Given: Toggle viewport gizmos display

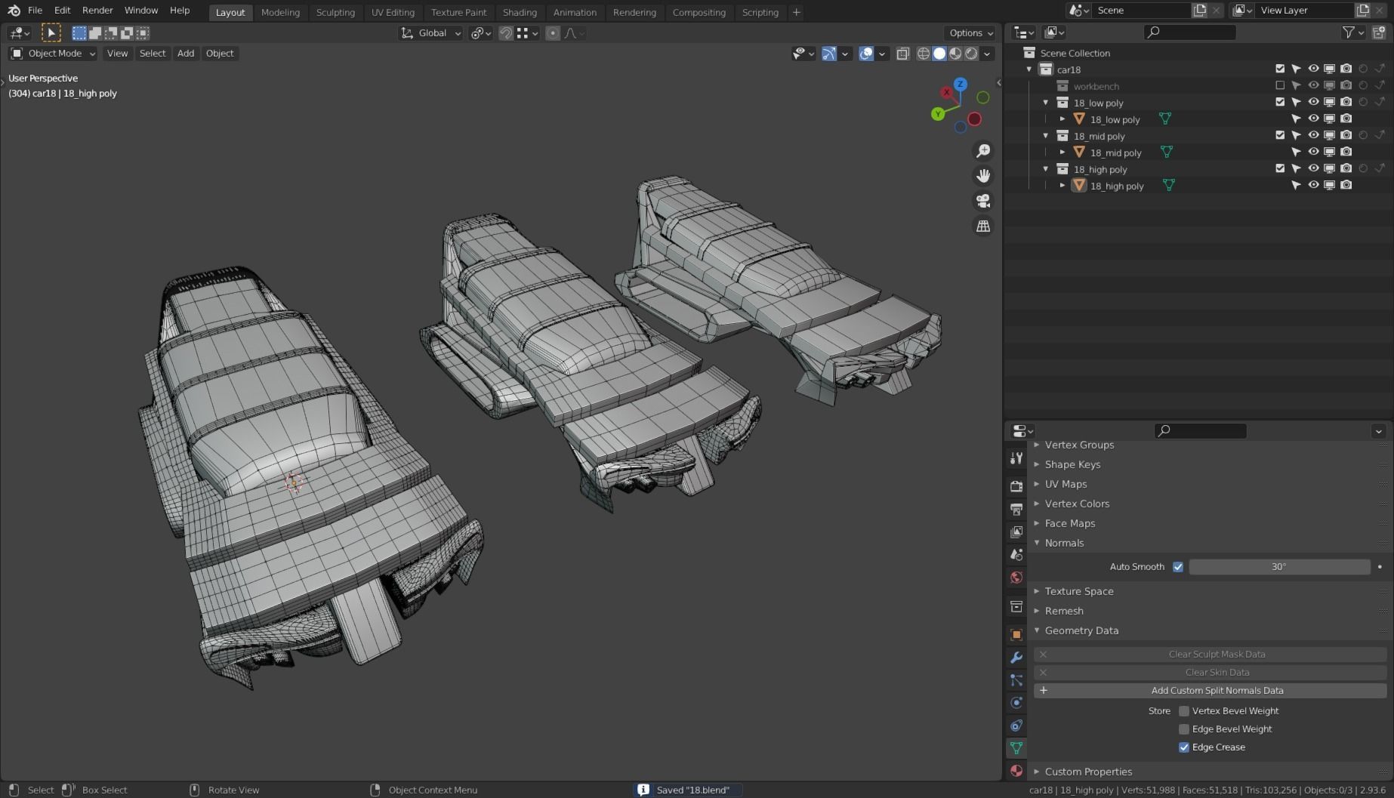Looking at the screenshot, I should coord(829,54).
